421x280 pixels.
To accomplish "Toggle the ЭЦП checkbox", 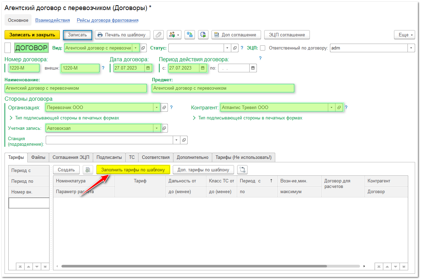I will coord(263,48).
